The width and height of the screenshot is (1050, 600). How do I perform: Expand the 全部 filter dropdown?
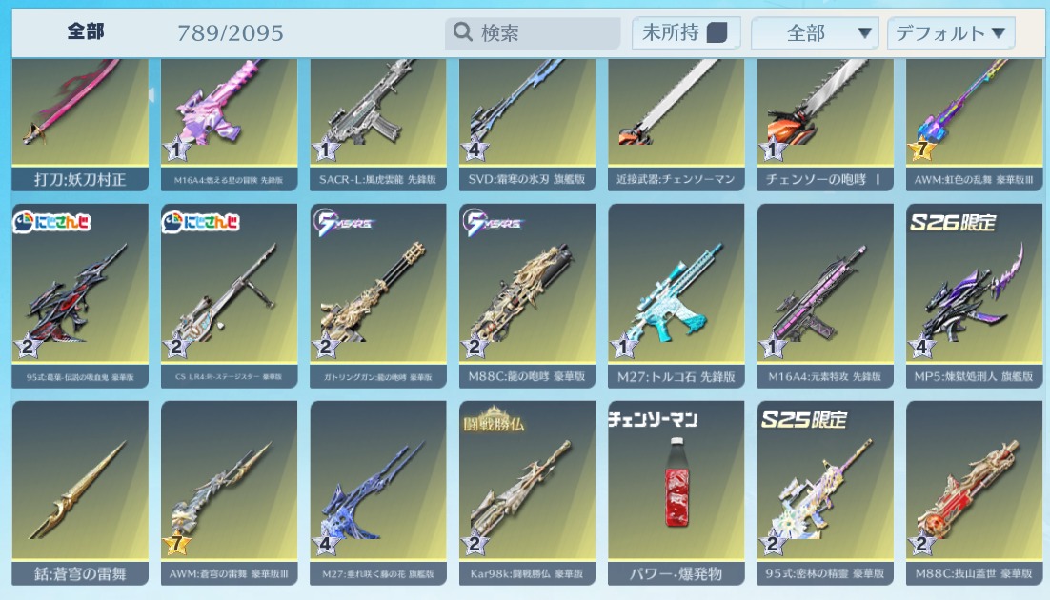815,32
